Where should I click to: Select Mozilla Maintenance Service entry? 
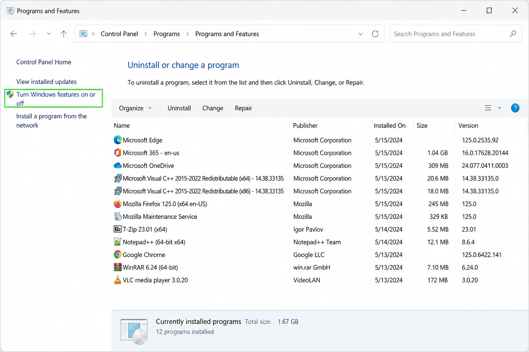pyautogui.click(x=160, y=216)
